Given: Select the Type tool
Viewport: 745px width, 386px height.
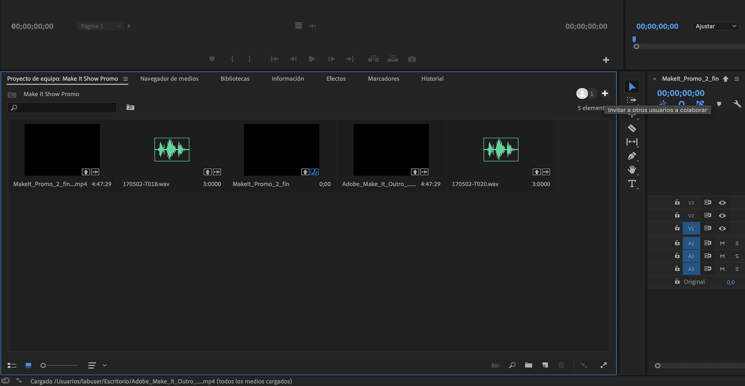Looking at the screenshot, I should point(632,184).
